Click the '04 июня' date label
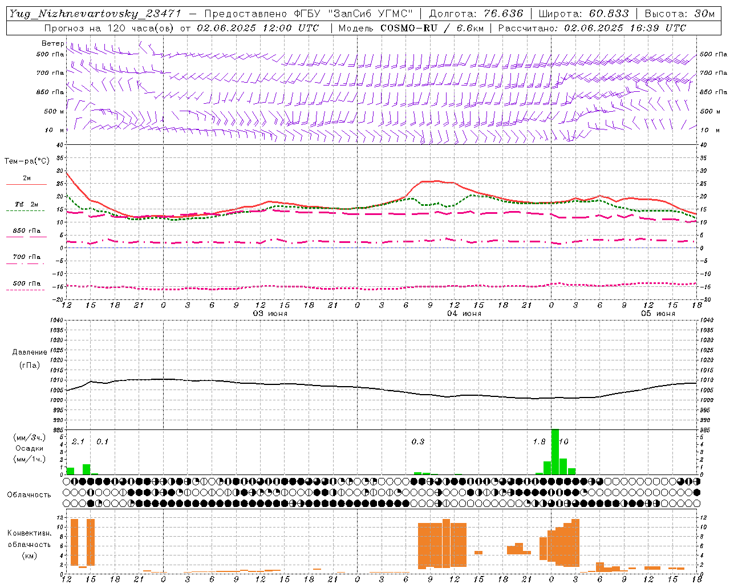Viewport: 730px width, 584px height. click(x=464, y=314)
